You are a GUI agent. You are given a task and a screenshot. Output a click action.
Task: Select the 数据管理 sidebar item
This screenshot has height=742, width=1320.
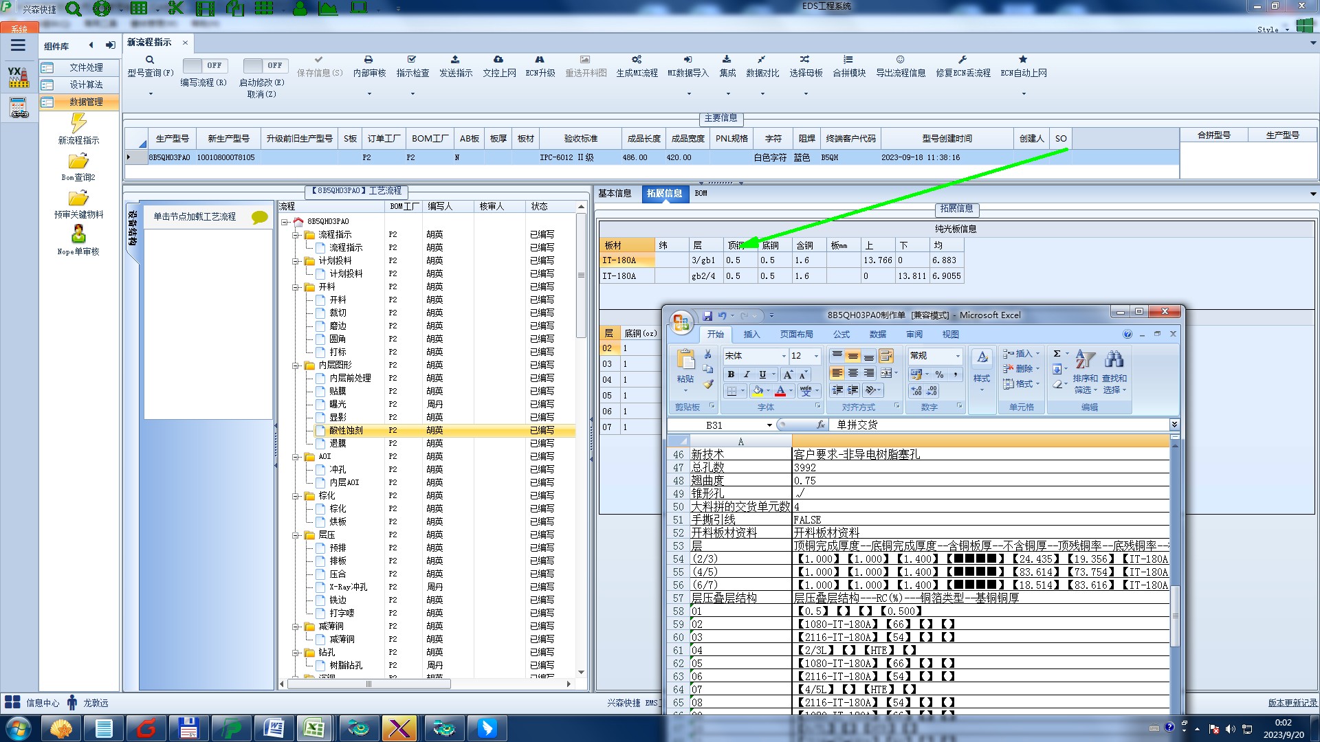[x=86, y=102]
